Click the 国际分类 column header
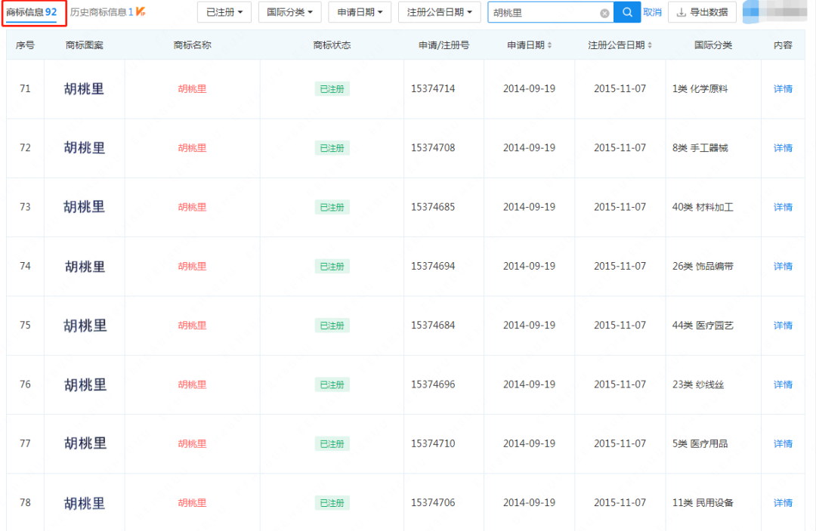Viewport: 816px width, 531px height. tap(713, 45)
